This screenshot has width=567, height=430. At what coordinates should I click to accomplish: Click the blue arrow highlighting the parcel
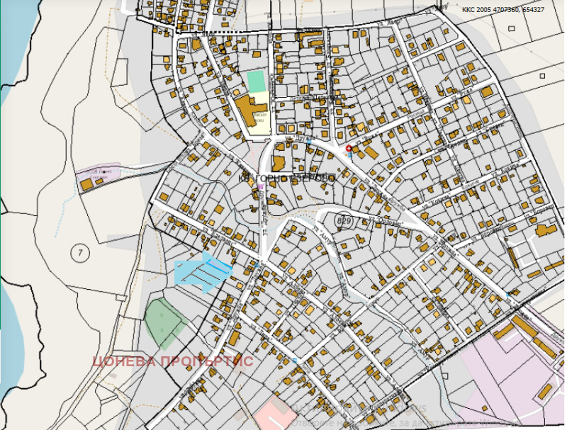click(x=203, y=271)
